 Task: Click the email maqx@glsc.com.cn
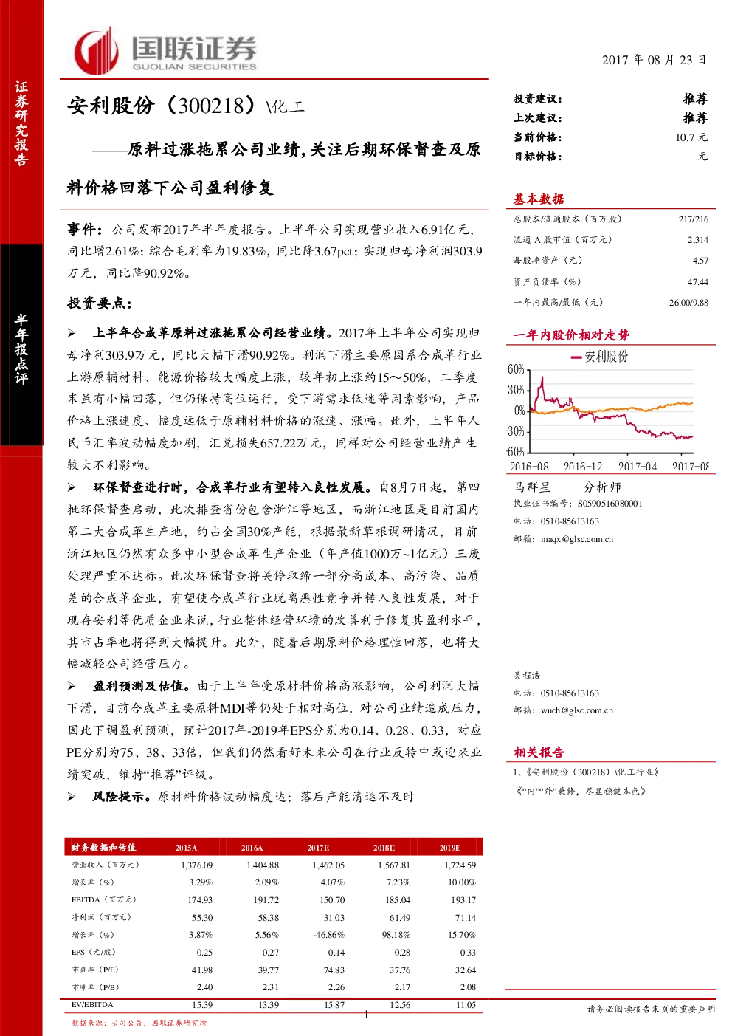click(577, 539)
